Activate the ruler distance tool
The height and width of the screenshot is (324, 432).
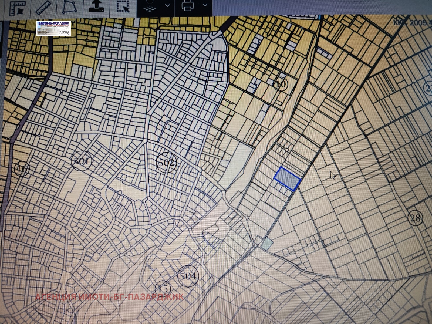[x=43, y=8]
